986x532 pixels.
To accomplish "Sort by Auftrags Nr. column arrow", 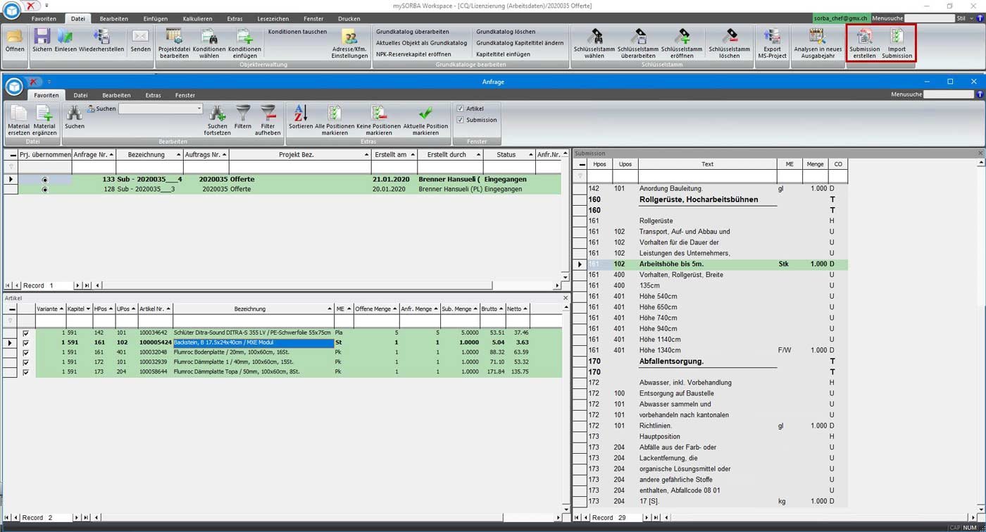I will click(x=225, y=154).
